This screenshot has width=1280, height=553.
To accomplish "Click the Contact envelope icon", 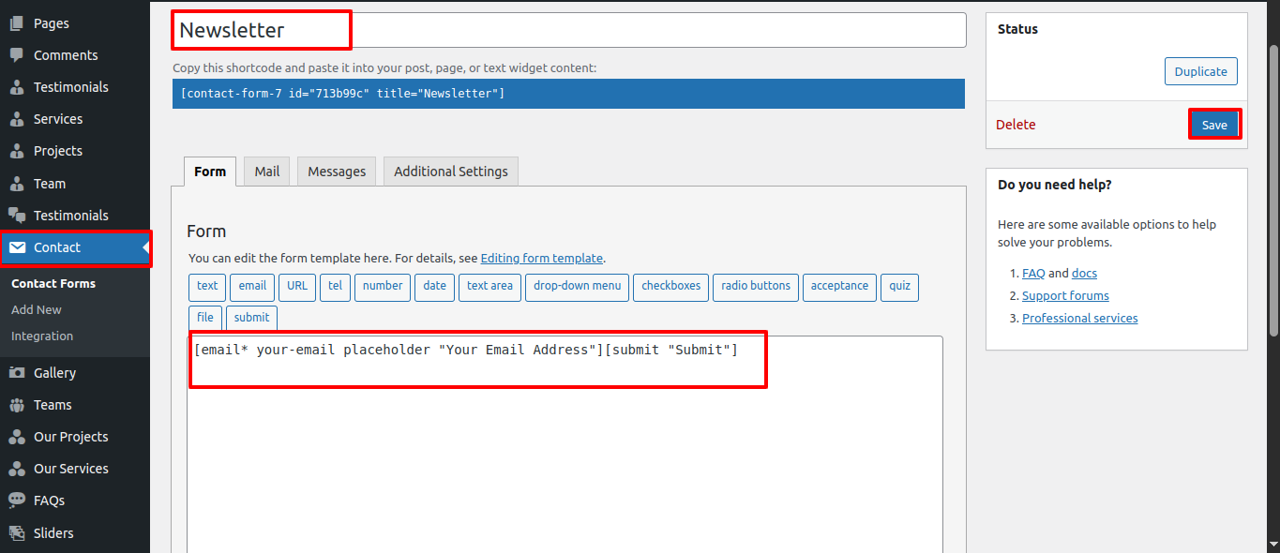I will 17,247.
